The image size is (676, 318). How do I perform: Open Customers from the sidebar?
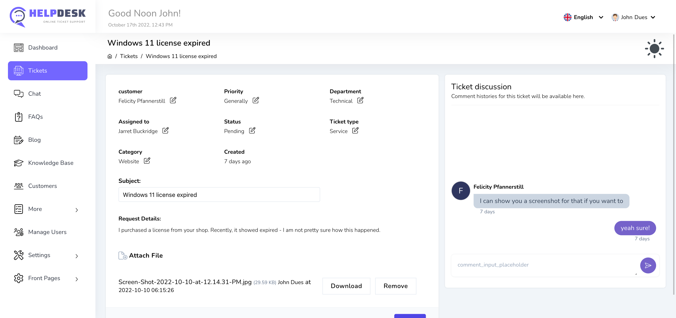click(x=48, y=186)
